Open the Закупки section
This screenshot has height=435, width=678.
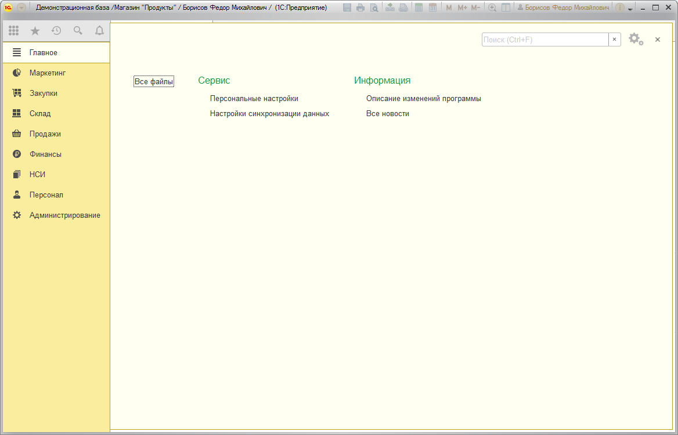[56, 93]
